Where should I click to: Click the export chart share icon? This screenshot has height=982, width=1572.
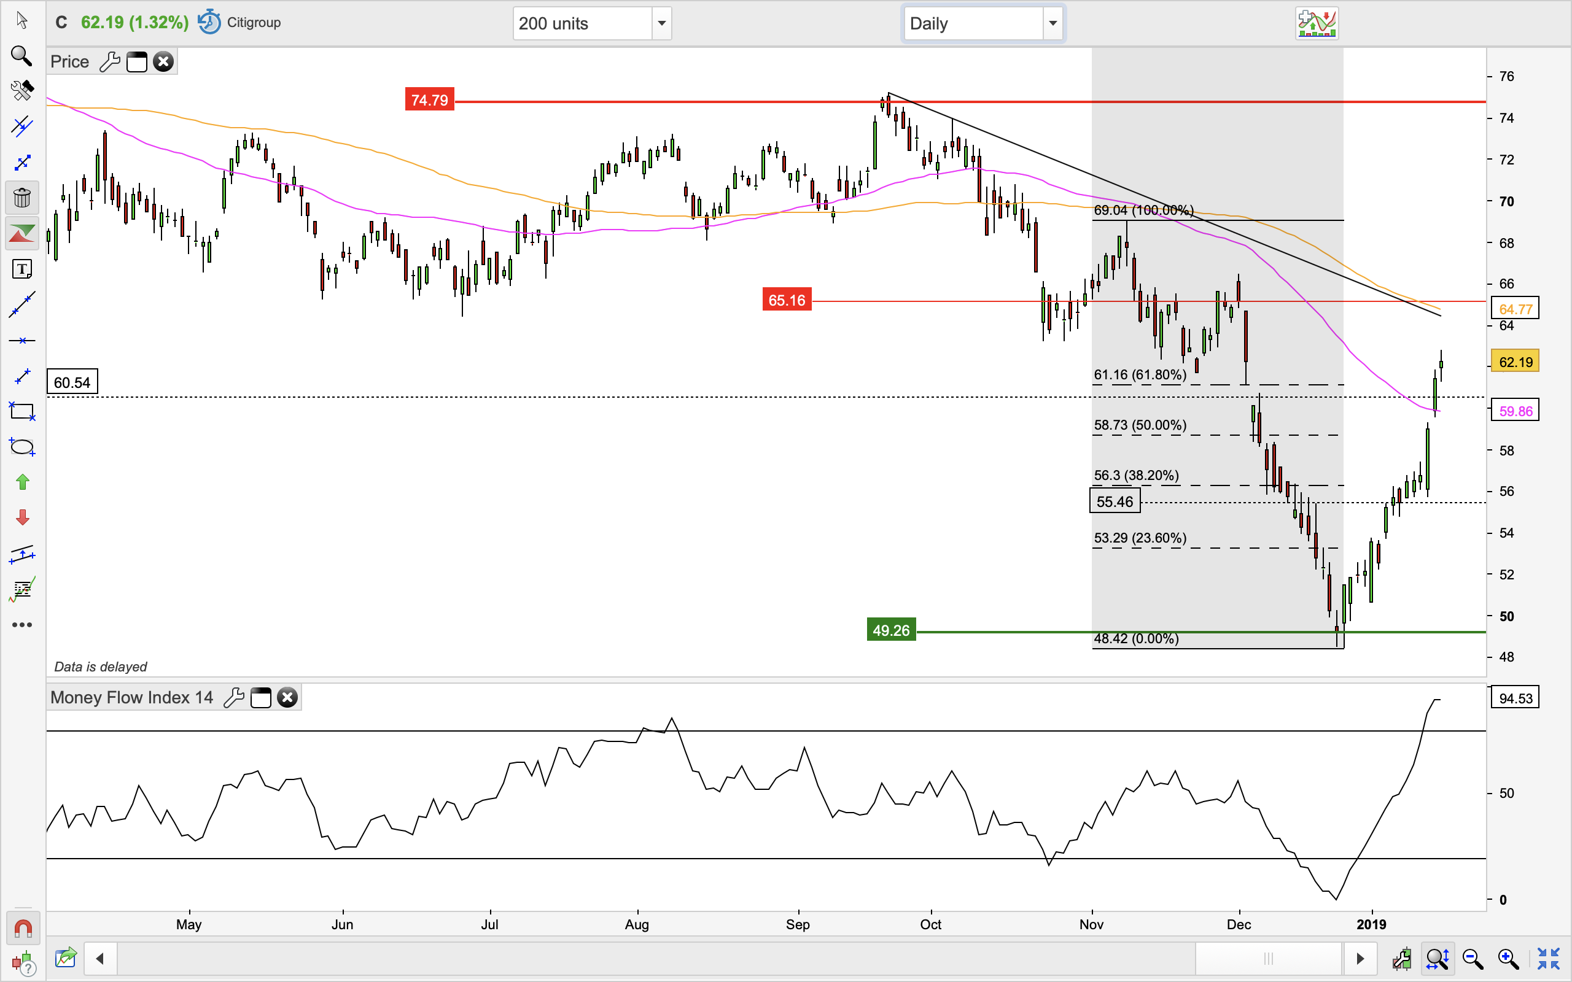click(66, 958)
